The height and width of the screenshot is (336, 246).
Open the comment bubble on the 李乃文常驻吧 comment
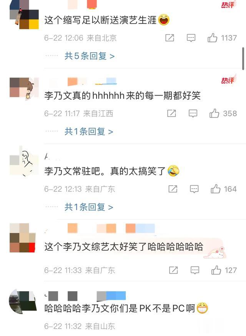194,189
